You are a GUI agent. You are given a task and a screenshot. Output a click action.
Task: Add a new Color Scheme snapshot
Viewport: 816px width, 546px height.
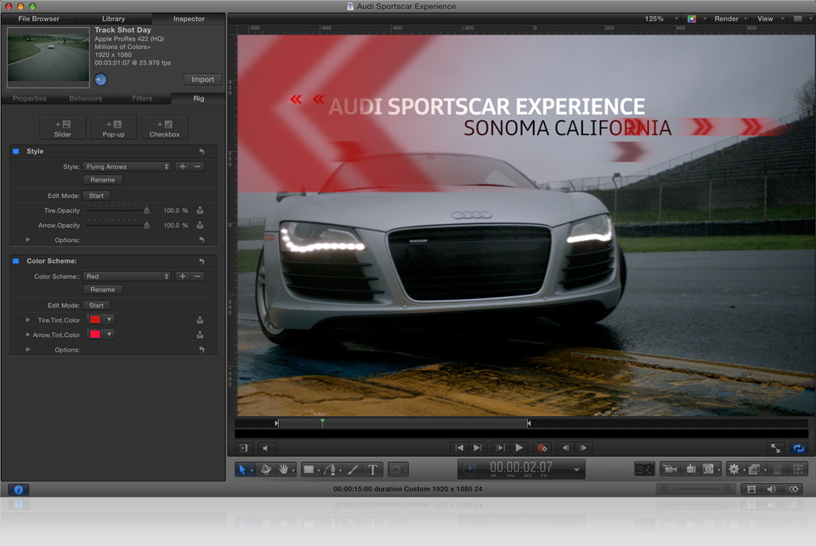click(x=182, y=276)
